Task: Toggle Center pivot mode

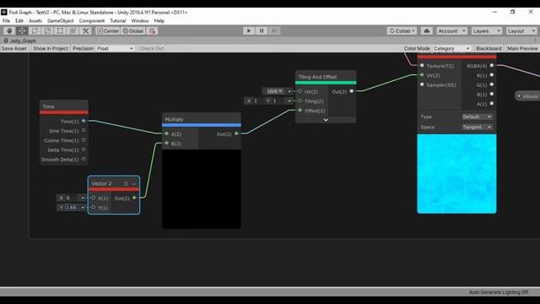Action: pos(108,31)
